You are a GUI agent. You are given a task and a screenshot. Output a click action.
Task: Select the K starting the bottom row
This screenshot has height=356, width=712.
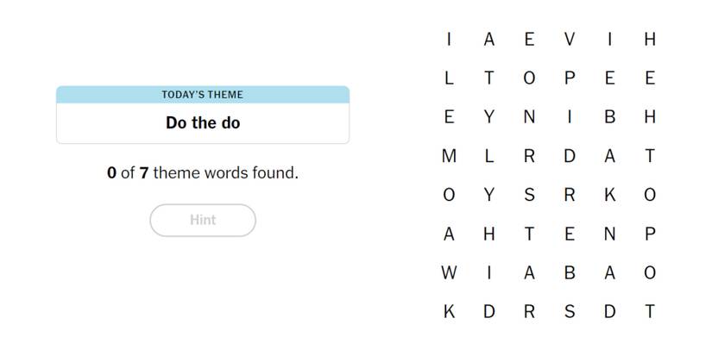point(449,312)
